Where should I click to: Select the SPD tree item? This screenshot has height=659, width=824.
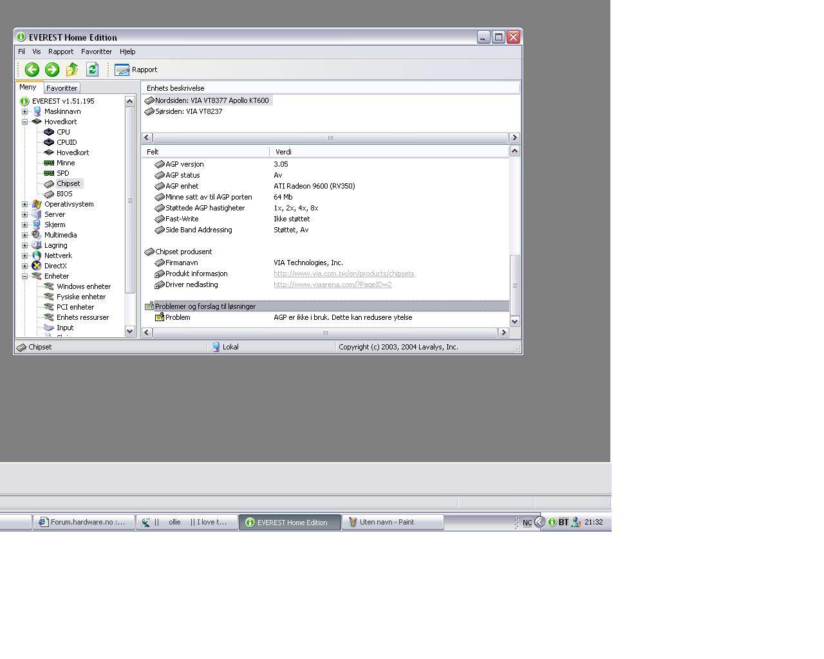point(62,173)
